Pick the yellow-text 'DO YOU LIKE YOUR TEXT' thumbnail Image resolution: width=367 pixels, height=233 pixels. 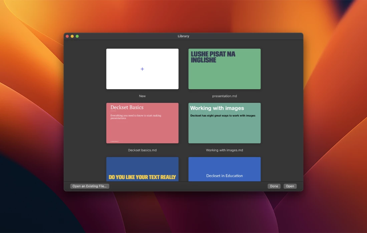pos(142,169)
